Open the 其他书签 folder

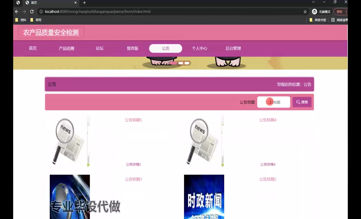click(x=318, y=20)
